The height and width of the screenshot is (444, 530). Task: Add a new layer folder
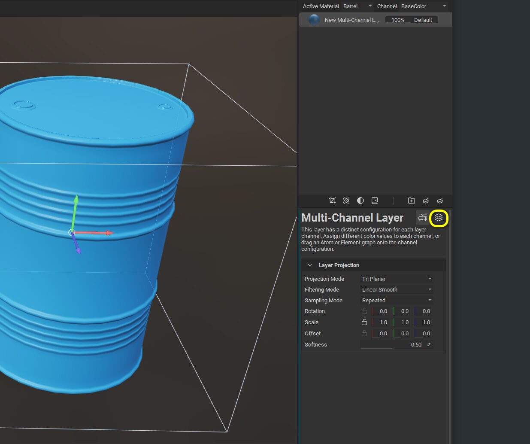click(411, 201)
